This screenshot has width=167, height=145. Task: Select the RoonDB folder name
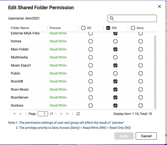(17, 81)
